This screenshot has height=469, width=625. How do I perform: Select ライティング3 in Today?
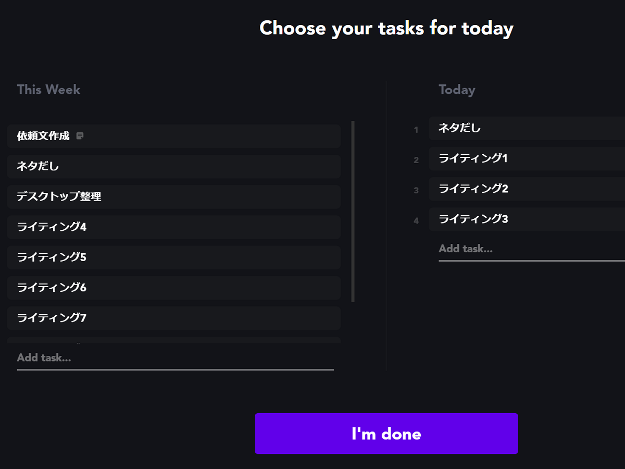click(527, 219)
